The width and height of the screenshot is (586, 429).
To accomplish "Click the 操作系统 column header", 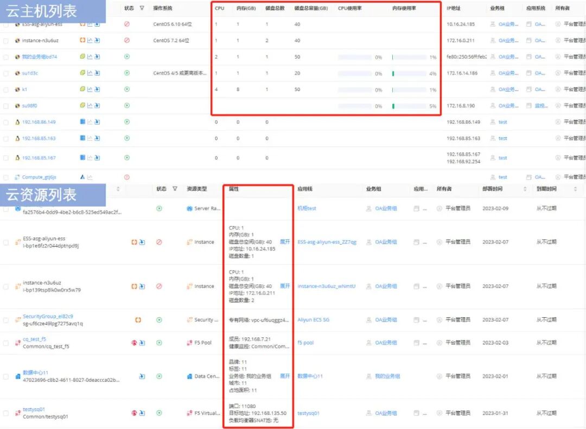I will 163,8.
